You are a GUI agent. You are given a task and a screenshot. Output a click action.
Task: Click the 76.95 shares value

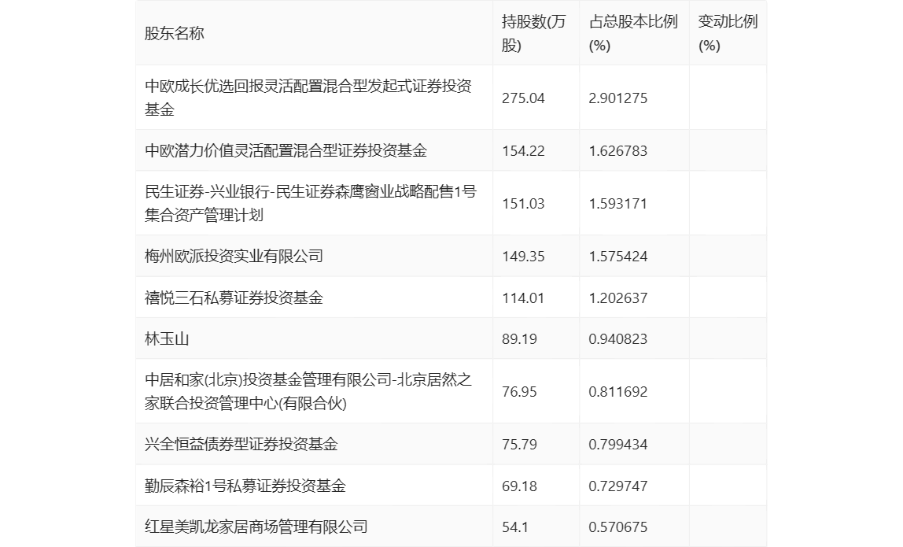[519, 392]
